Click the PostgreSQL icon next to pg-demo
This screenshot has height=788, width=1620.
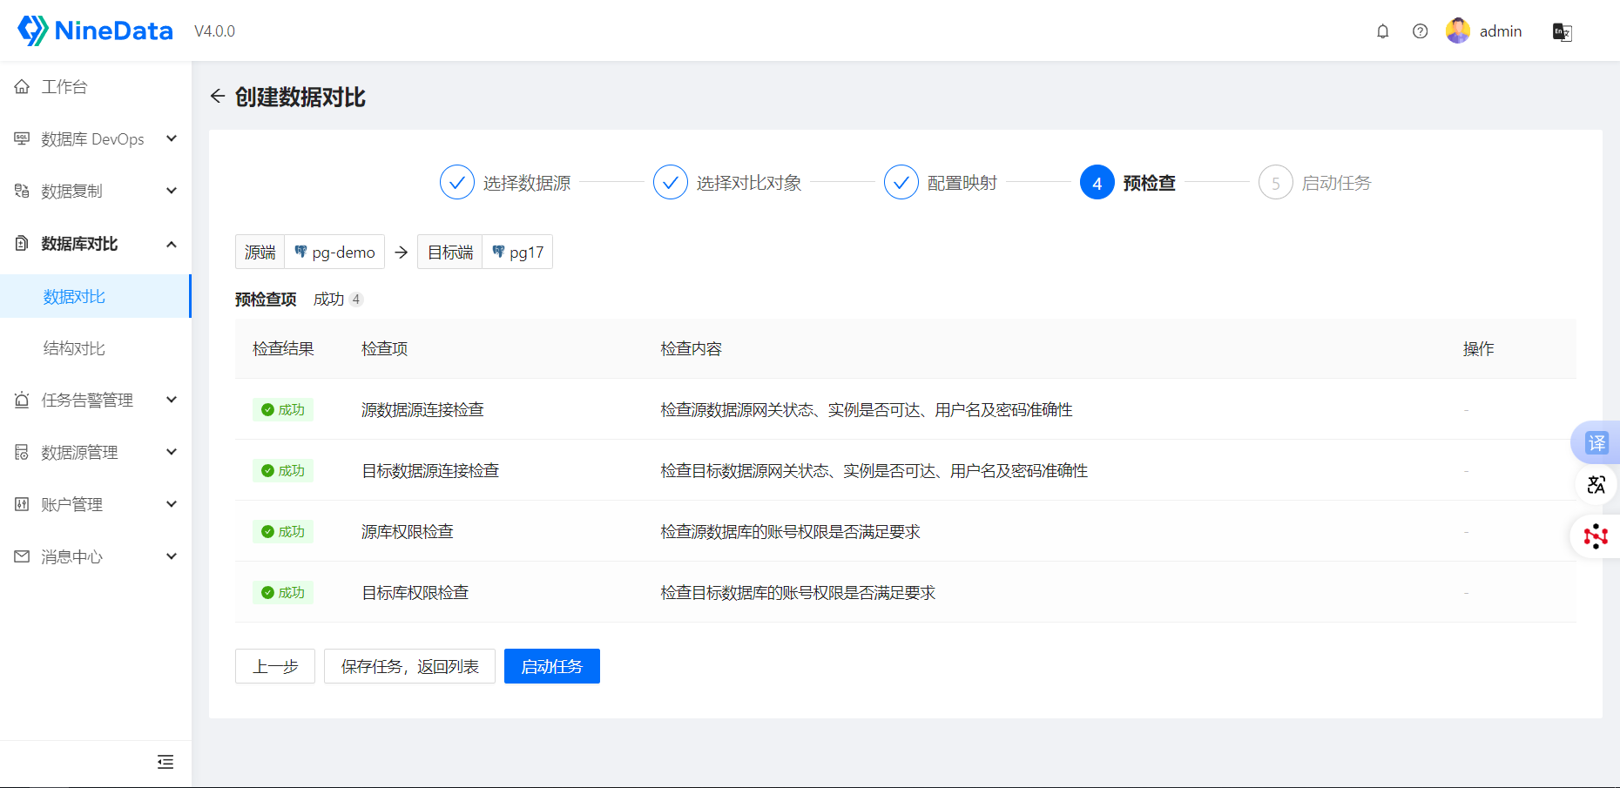(x=300, y=252)
